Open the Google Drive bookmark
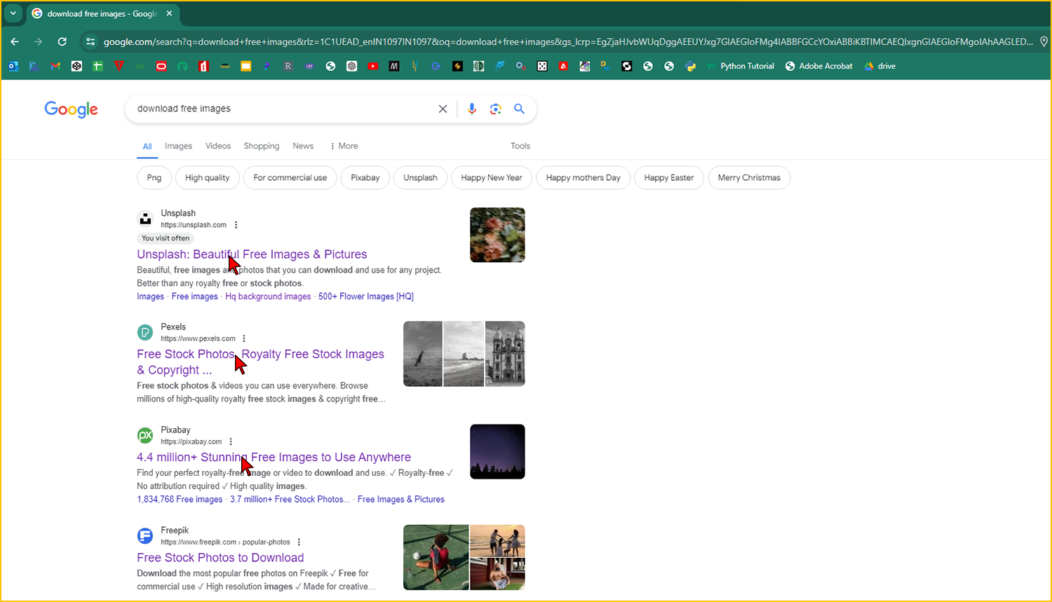The width and height of the screenshot is (1052, 602). click(x=879, y=66)
